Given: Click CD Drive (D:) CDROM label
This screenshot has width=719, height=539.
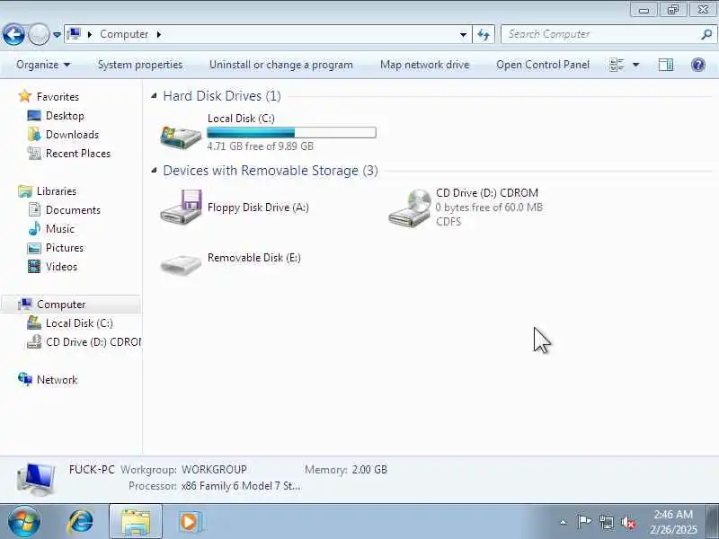Looking at the screenshot, I should point(487,193).
